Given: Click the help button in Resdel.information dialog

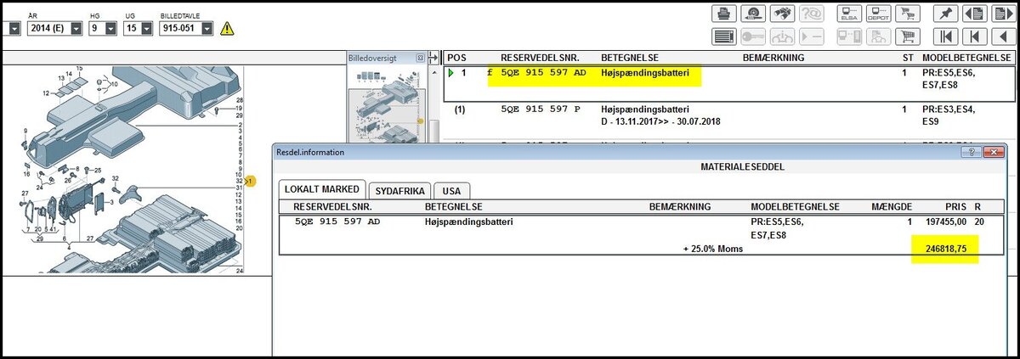Looking at the screenshot, I should click(x=971, y=151).
